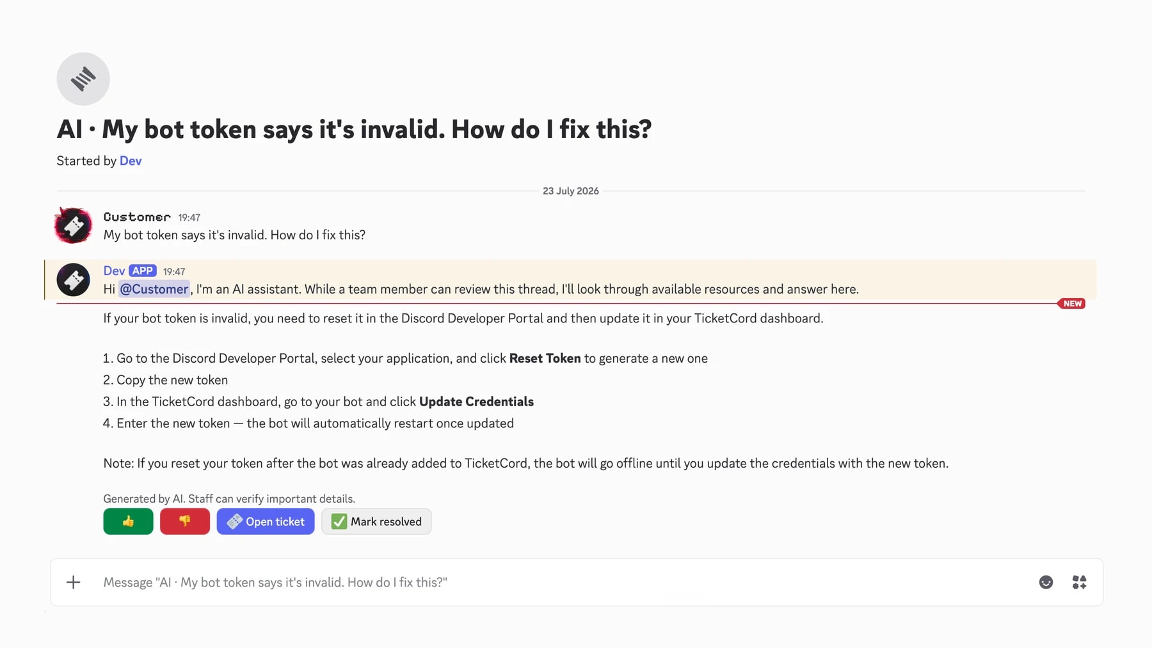Click the NEW messages marker
The image size is (1152, 648).
click(1072, 304)
